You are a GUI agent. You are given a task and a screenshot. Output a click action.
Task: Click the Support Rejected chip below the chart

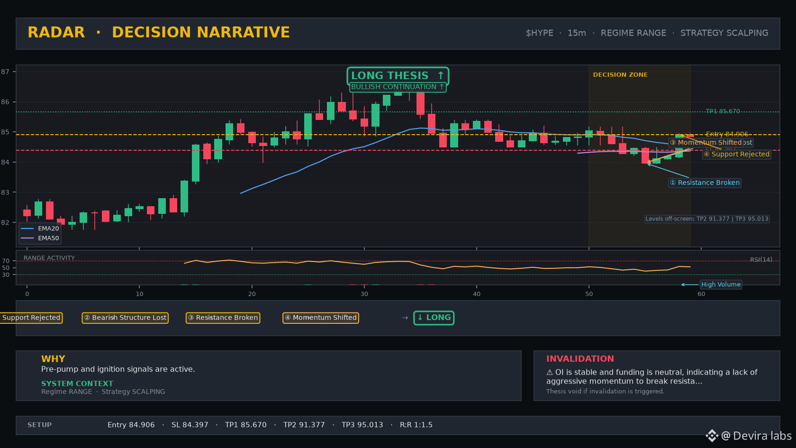31,318
